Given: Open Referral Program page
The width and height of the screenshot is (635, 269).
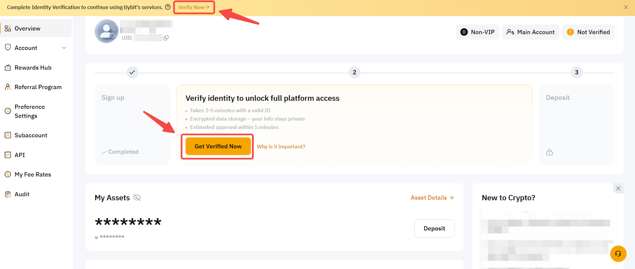Looking at the screenshot, I should click(38, 87).
